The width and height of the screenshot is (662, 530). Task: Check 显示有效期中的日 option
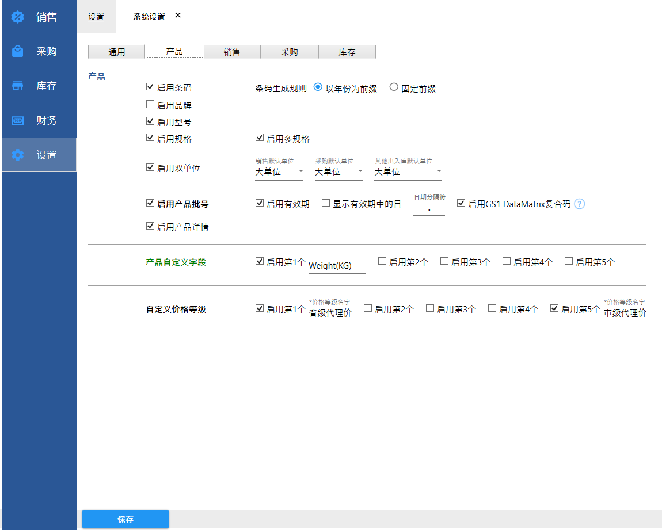(x=326, y=203)
